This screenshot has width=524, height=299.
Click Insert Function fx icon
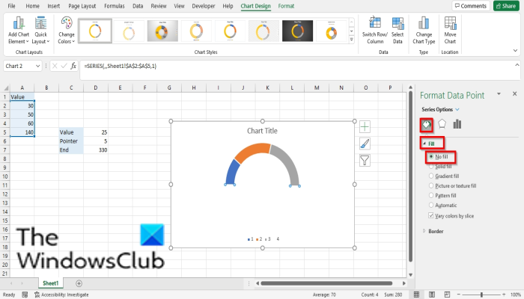click(73, 66)
